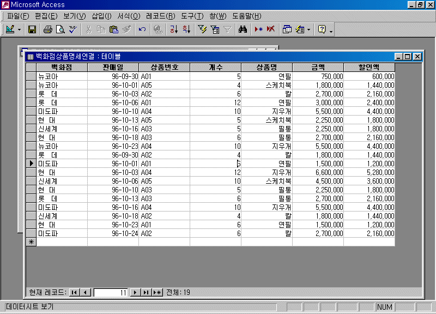Click the 6,600,000 amount cell
The height and width of the screenshot is (314, 436).
tap(318, 172)
